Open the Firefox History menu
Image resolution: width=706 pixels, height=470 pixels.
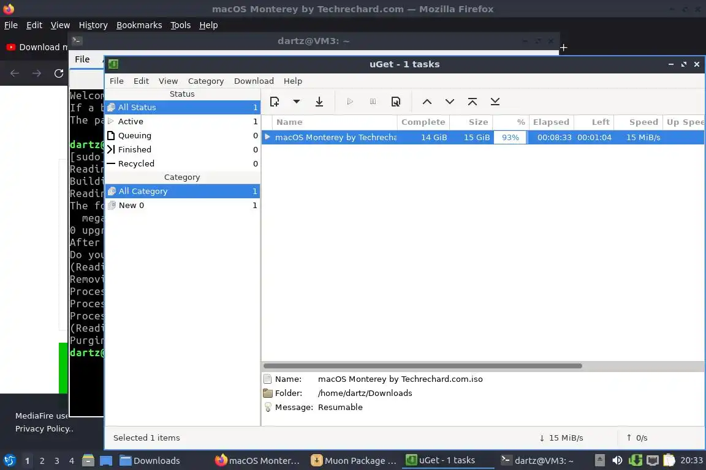click(93, 25)
